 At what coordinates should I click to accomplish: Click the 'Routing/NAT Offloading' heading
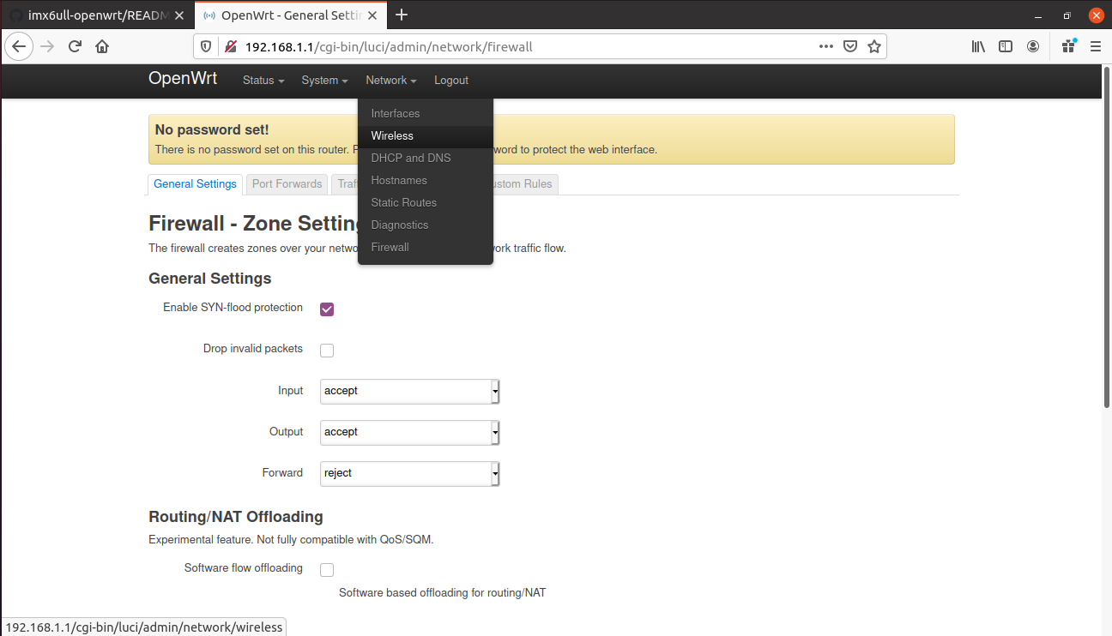click(236, 517)
